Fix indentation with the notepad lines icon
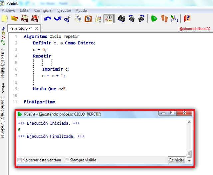 click(99, 19)
